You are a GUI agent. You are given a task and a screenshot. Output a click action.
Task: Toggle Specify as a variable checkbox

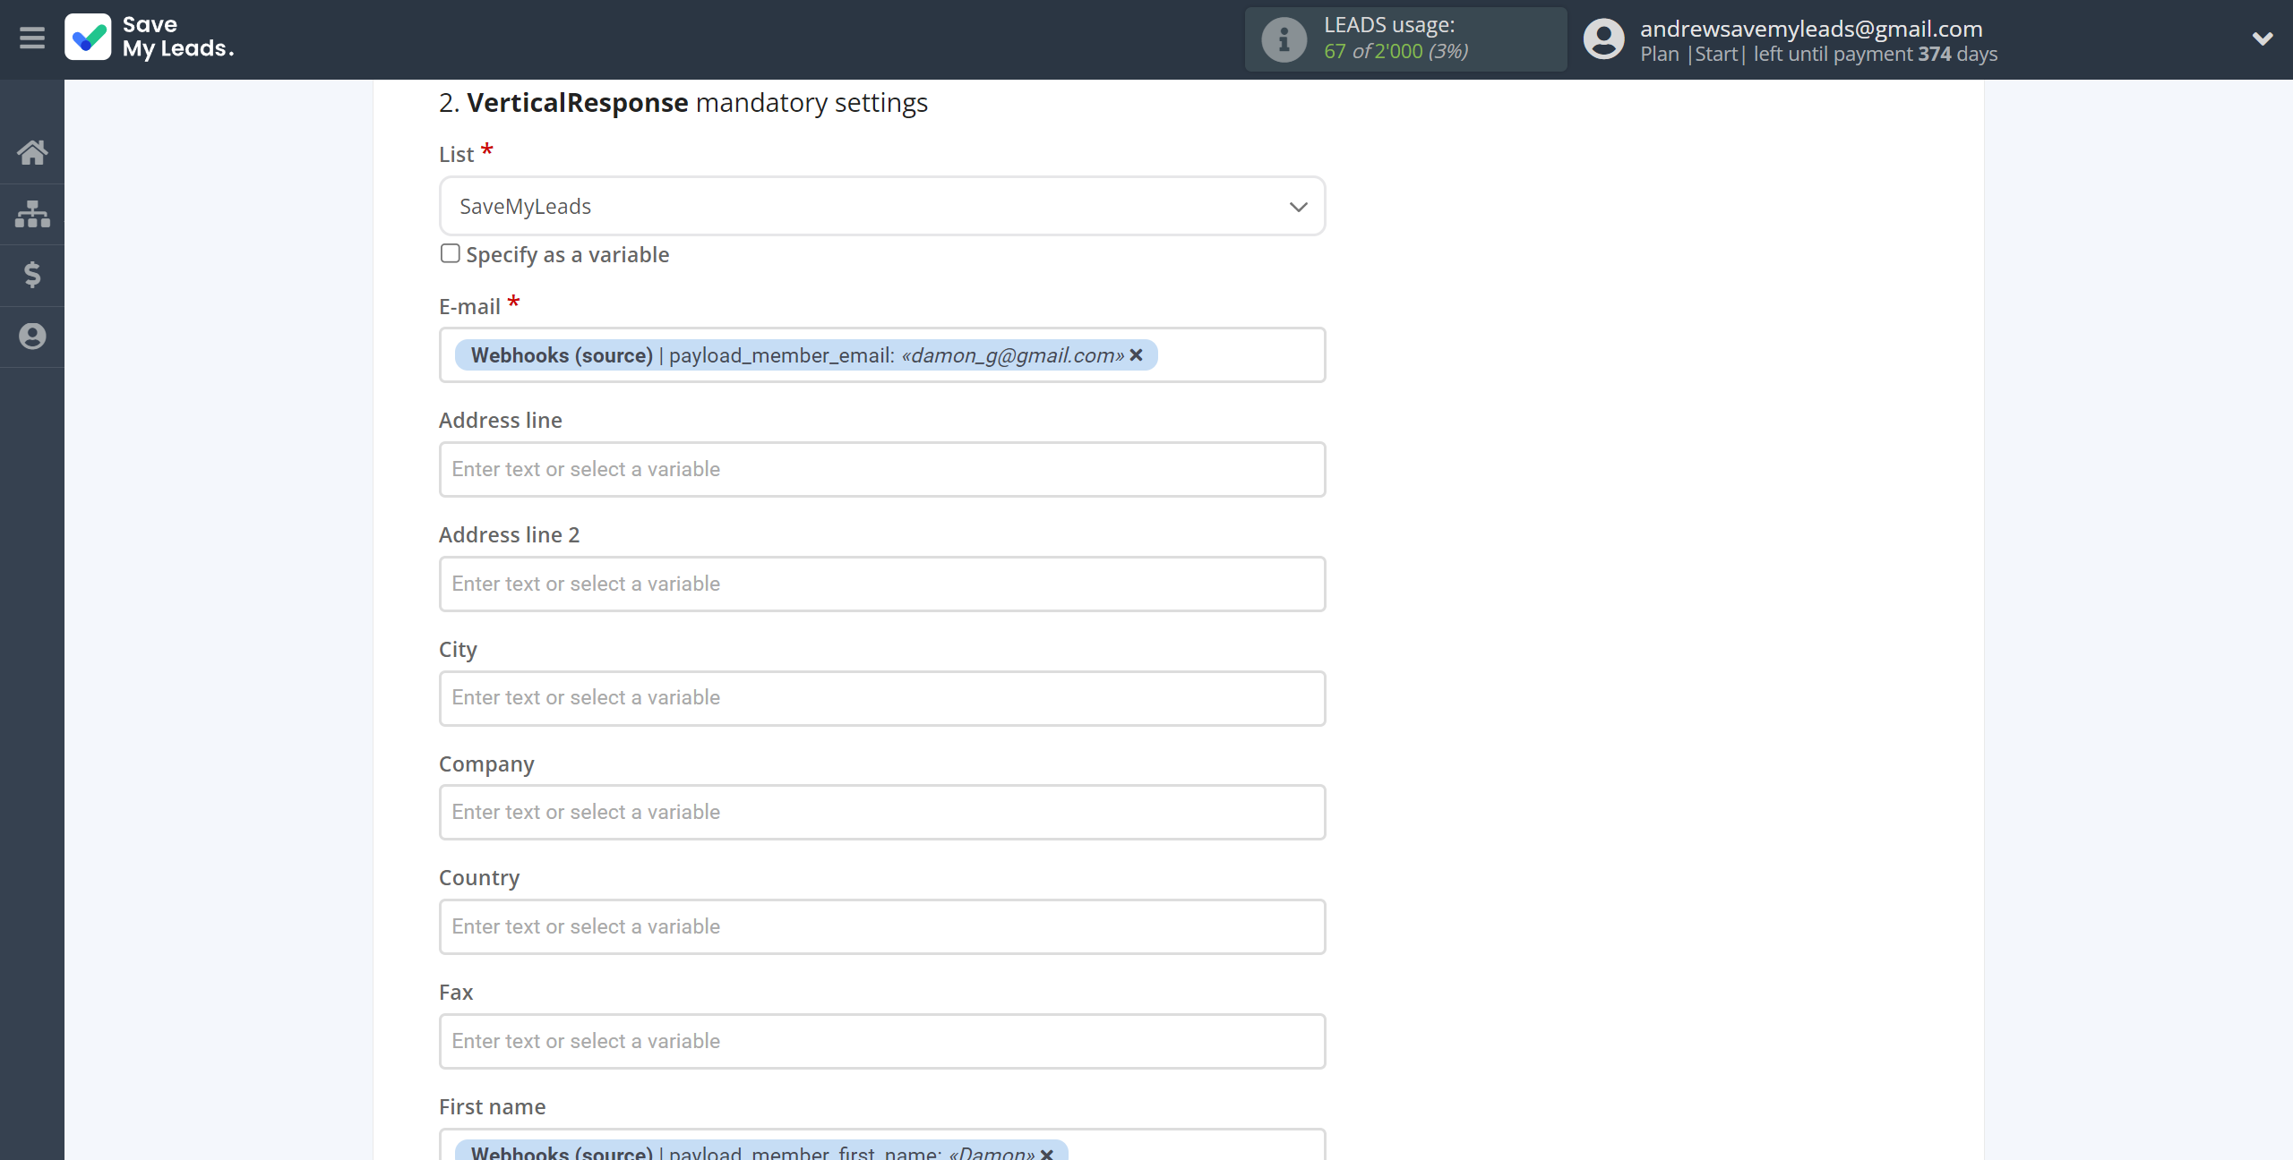pos(451,254)
